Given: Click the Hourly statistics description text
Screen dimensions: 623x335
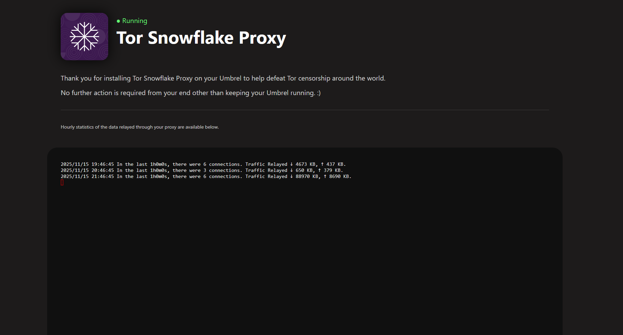Looking at the screenshot, I should tap(139, 127).
